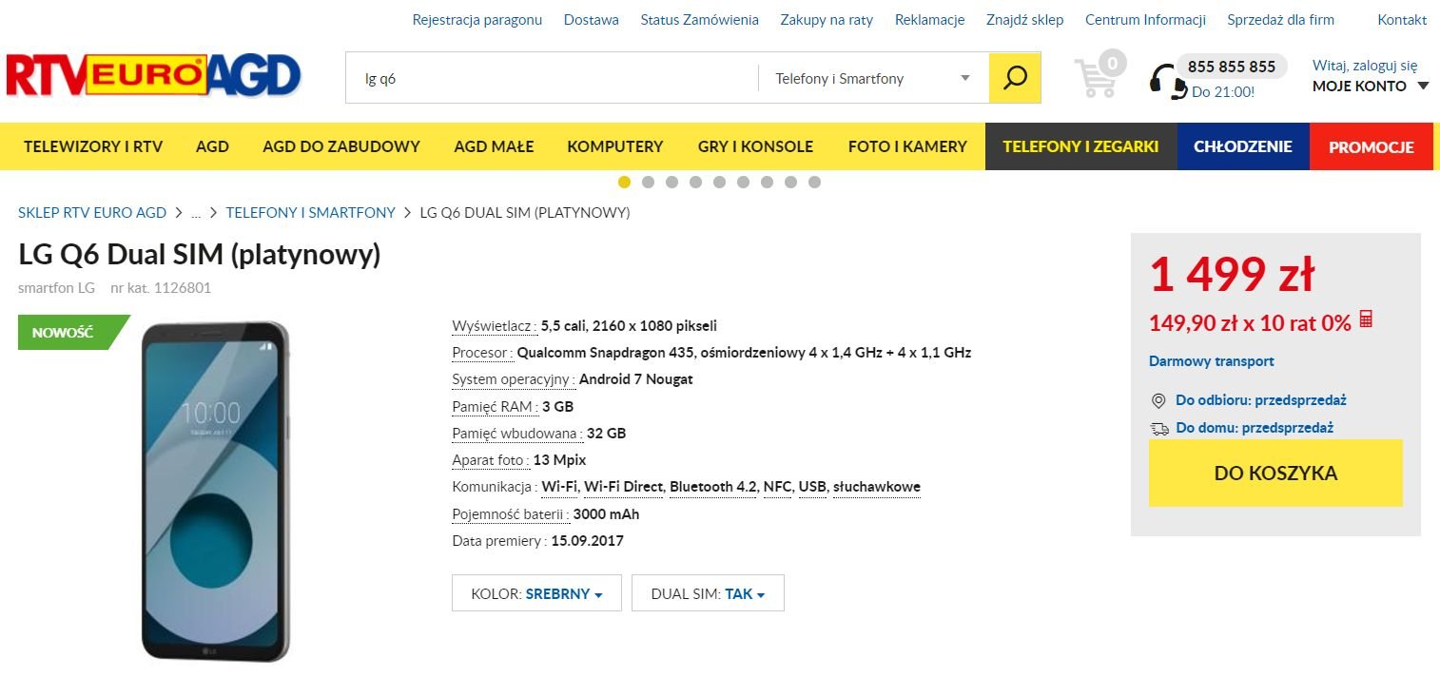Select the last carousel dot
Image resolution: width=1440 pixels, height=677 pixels.
click(x=814, y=182)
